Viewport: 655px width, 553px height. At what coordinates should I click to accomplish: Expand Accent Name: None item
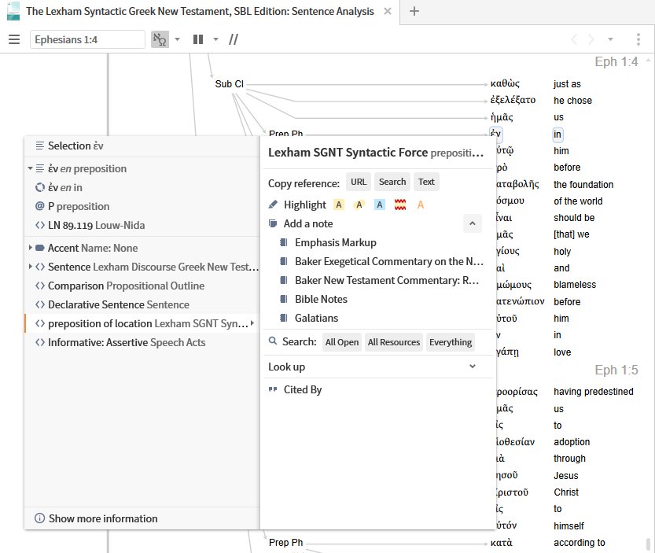tap(30, 248)
